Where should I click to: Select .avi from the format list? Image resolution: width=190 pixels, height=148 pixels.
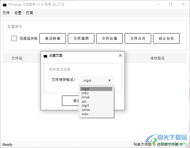(96, 102)
